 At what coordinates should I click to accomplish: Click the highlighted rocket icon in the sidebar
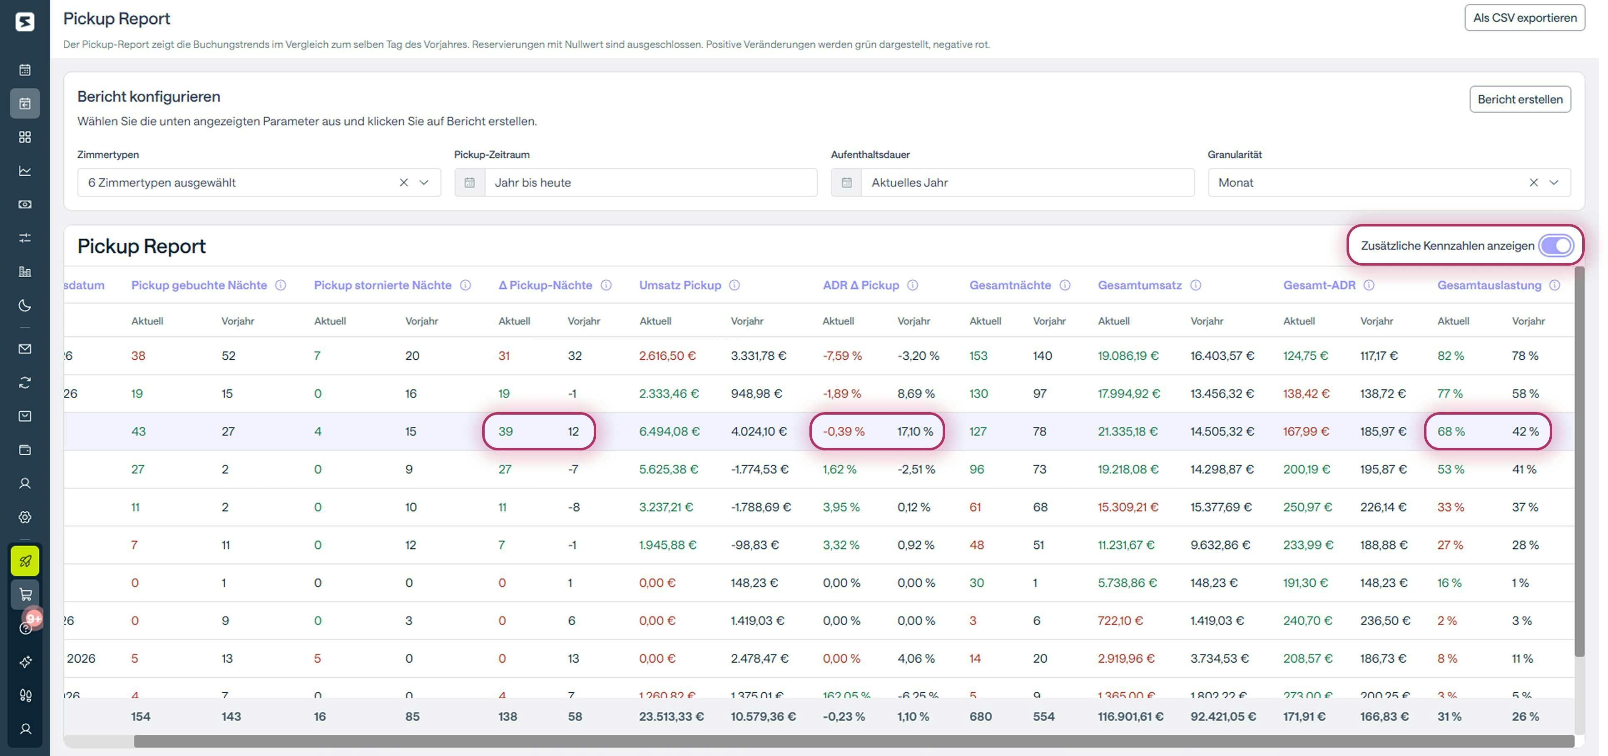pyautogui.click(x=24, y=561)
